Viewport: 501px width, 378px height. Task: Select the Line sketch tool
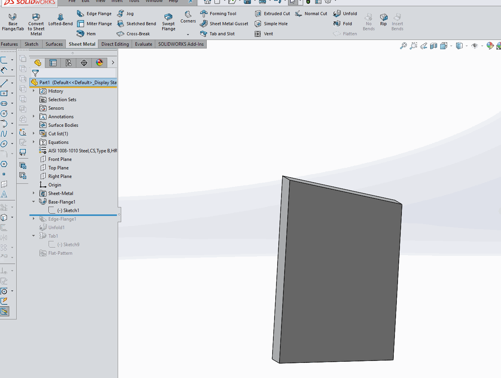tap(4, 83)
